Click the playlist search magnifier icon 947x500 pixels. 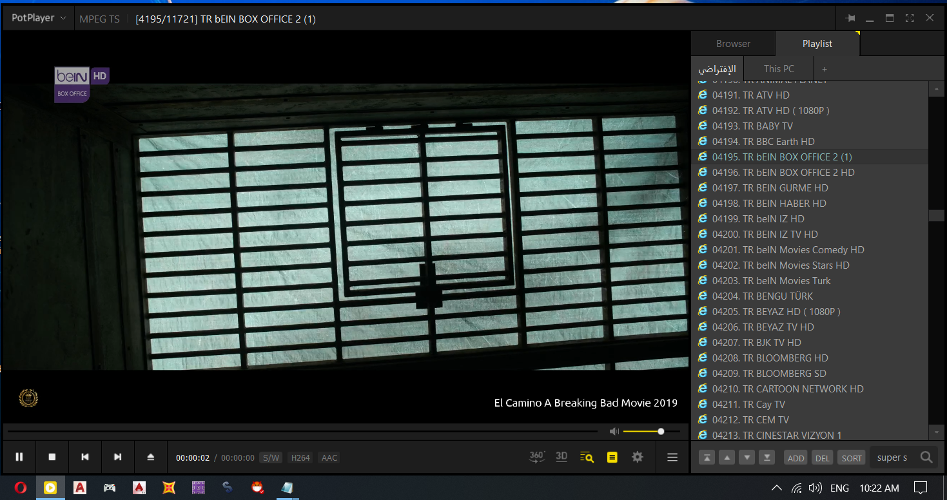926,457
